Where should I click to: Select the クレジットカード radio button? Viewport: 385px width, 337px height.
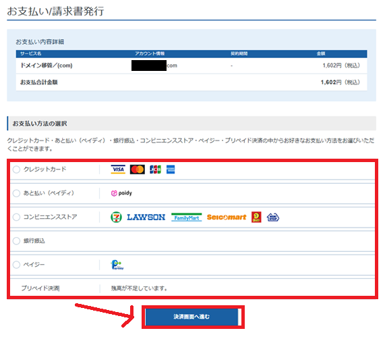pos(16,170)
